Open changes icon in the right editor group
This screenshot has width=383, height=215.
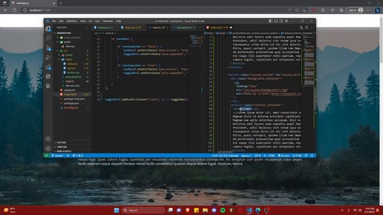[x=301, y=27]
